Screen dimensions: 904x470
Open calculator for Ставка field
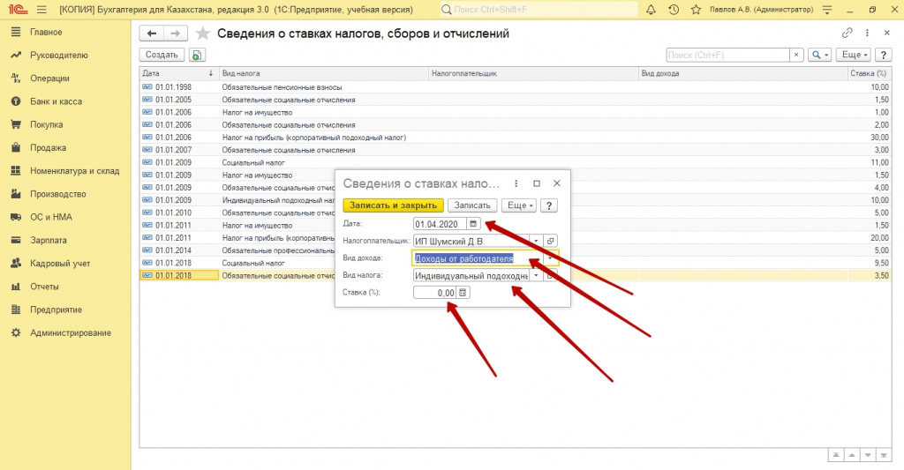click(x=463, y=293)
